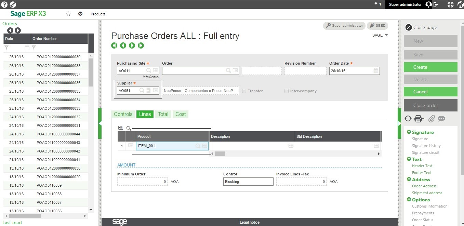Open Std Description cell actions icon
The image size is (464, 226).
point(376,146)
